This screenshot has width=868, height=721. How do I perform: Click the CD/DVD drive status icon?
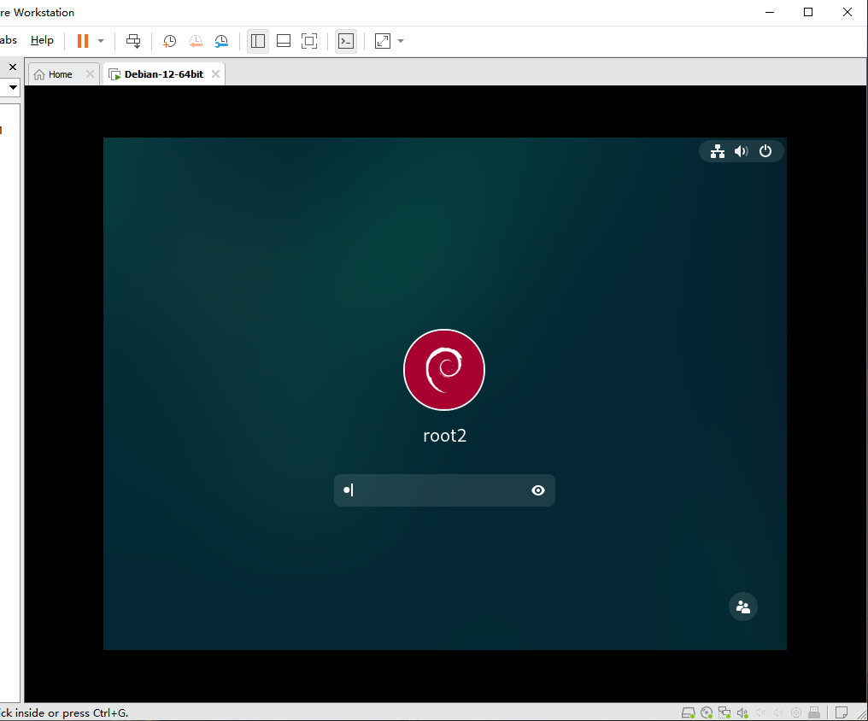pyautogui.click(x=707, y=712)
